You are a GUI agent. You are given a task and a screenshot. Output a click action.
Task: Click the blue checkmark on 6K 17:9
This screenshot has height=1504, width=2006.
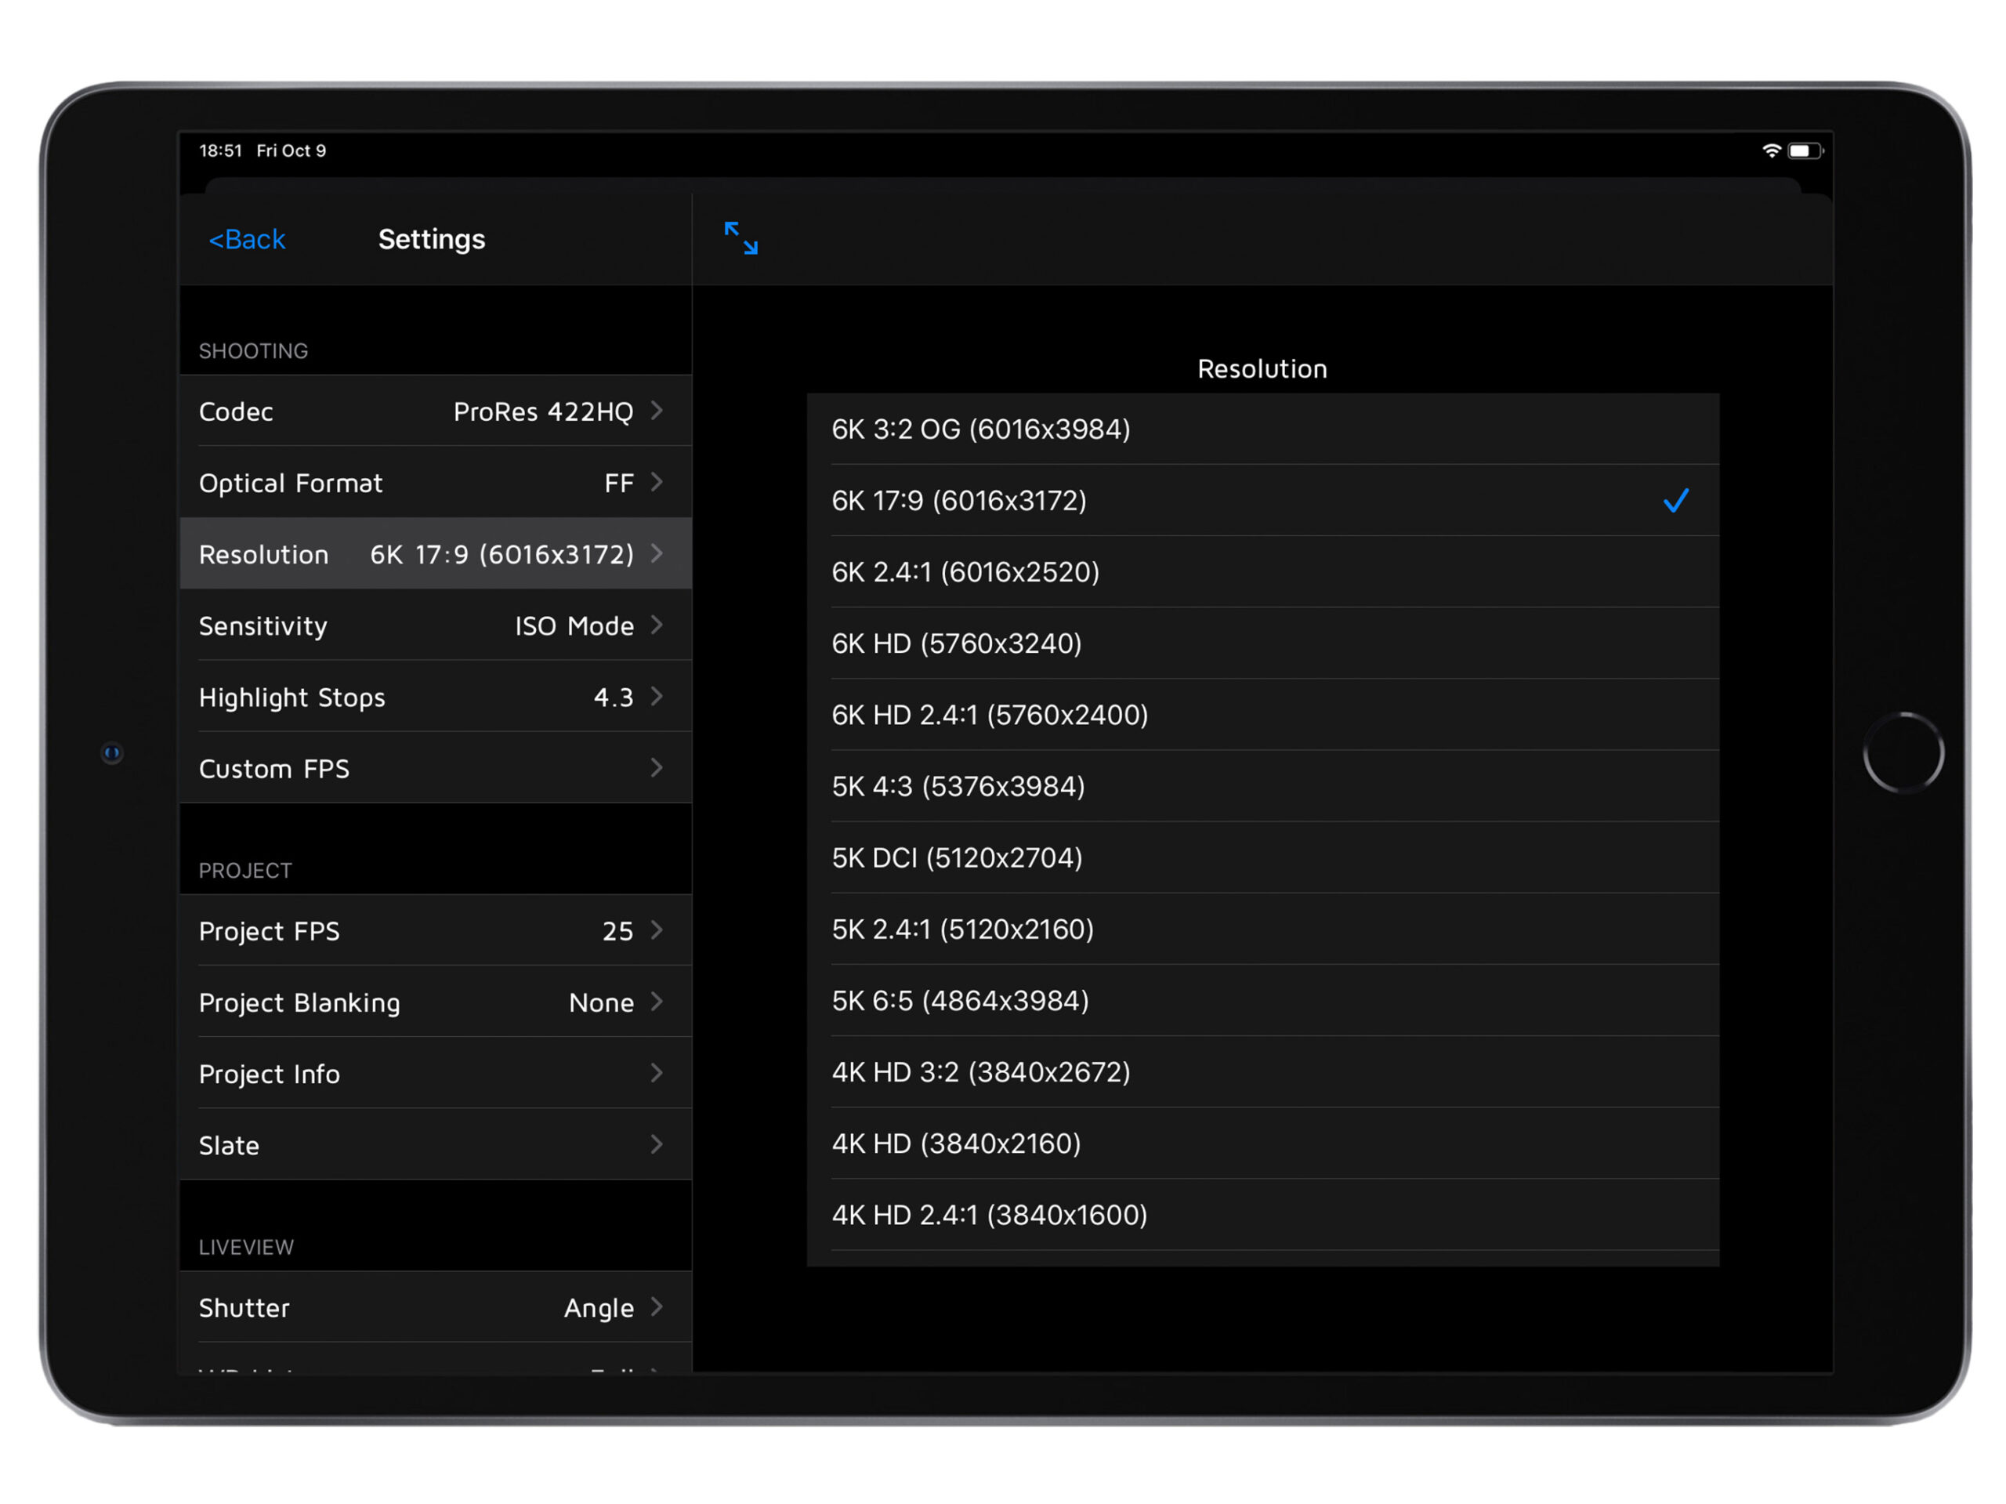click(x=1676, y=501)
